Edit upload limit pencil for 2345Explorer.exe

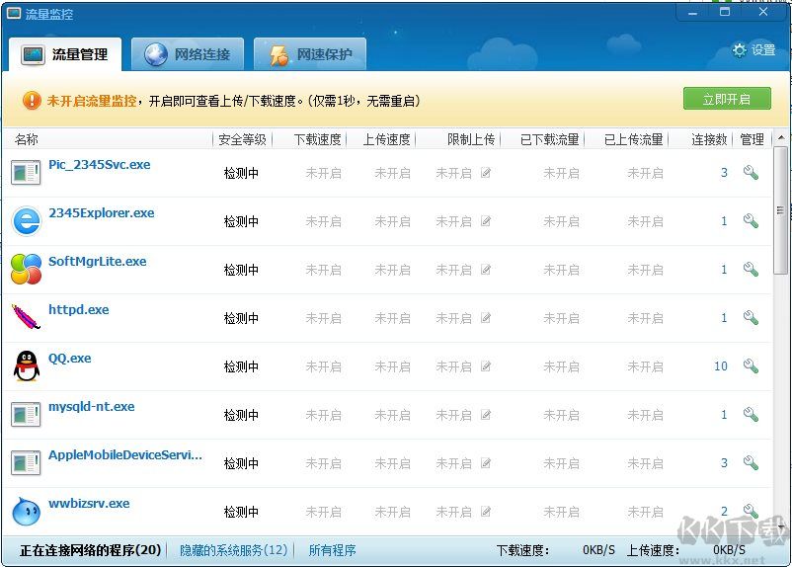click(486, 221)
